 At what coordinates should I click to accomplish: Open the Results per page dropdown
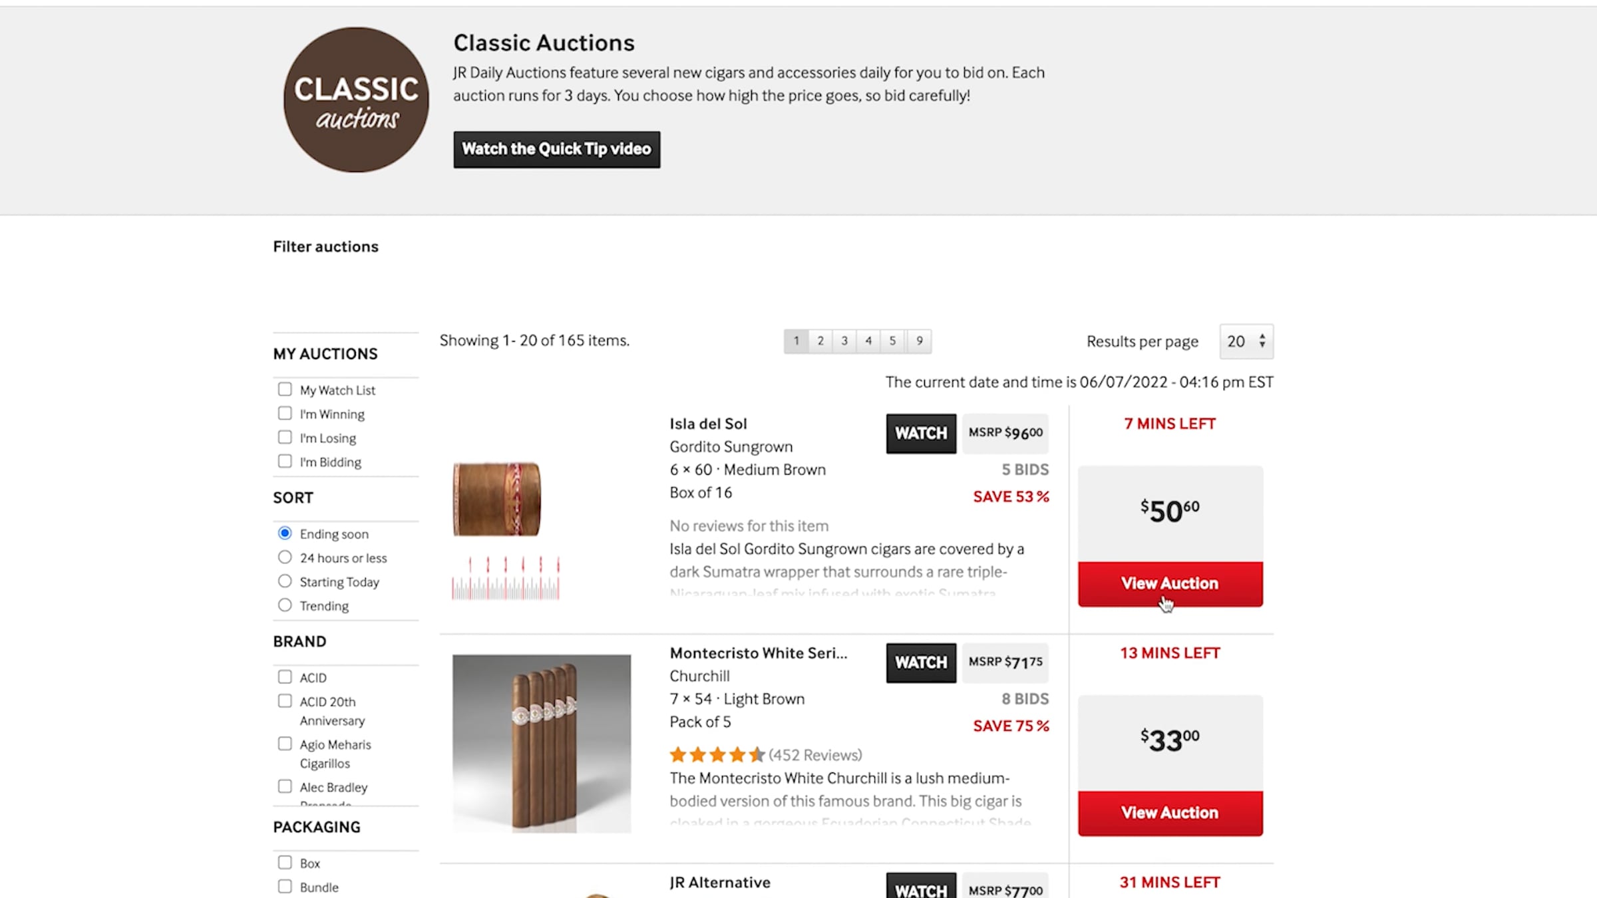click(1246, 341)
